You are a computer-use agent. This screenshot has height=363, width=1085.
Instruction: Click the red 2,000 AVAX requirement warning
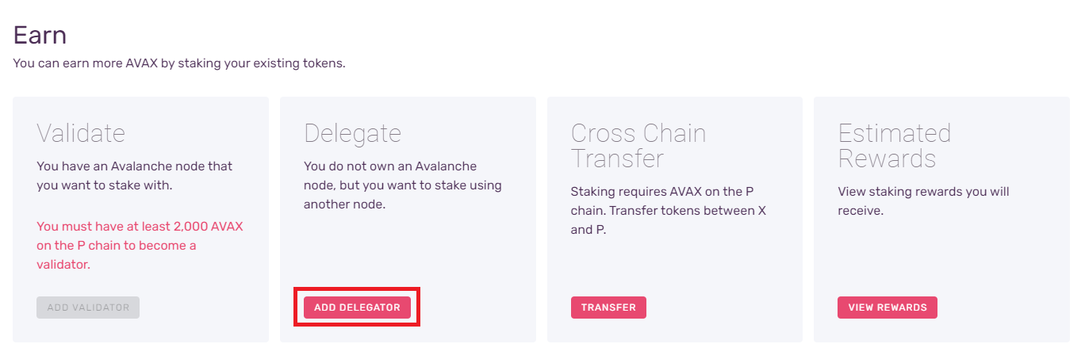pos(140,246)
